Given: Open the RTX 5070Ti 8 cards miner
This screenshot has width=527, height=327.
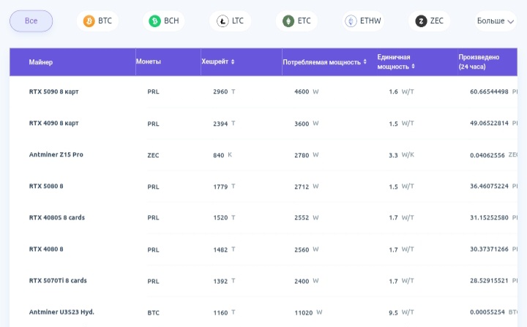Looking at the screenshot, I should (58, 280).
